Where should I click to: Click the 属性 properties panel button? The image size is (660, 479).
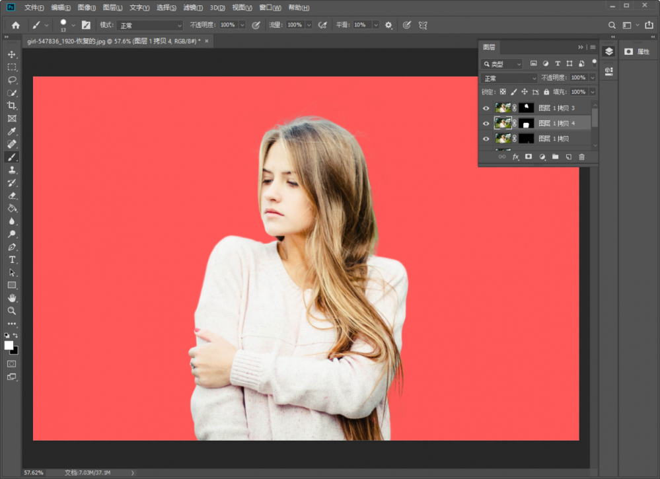[638, 52]
